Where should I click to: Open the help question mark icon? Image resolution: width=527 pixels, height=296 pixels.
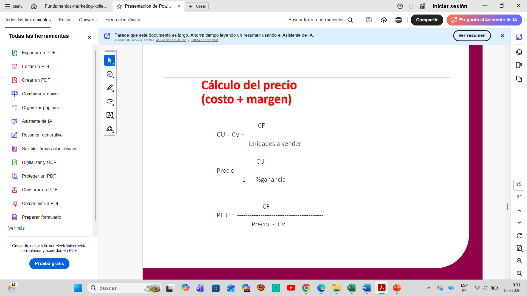pos(400,6)
